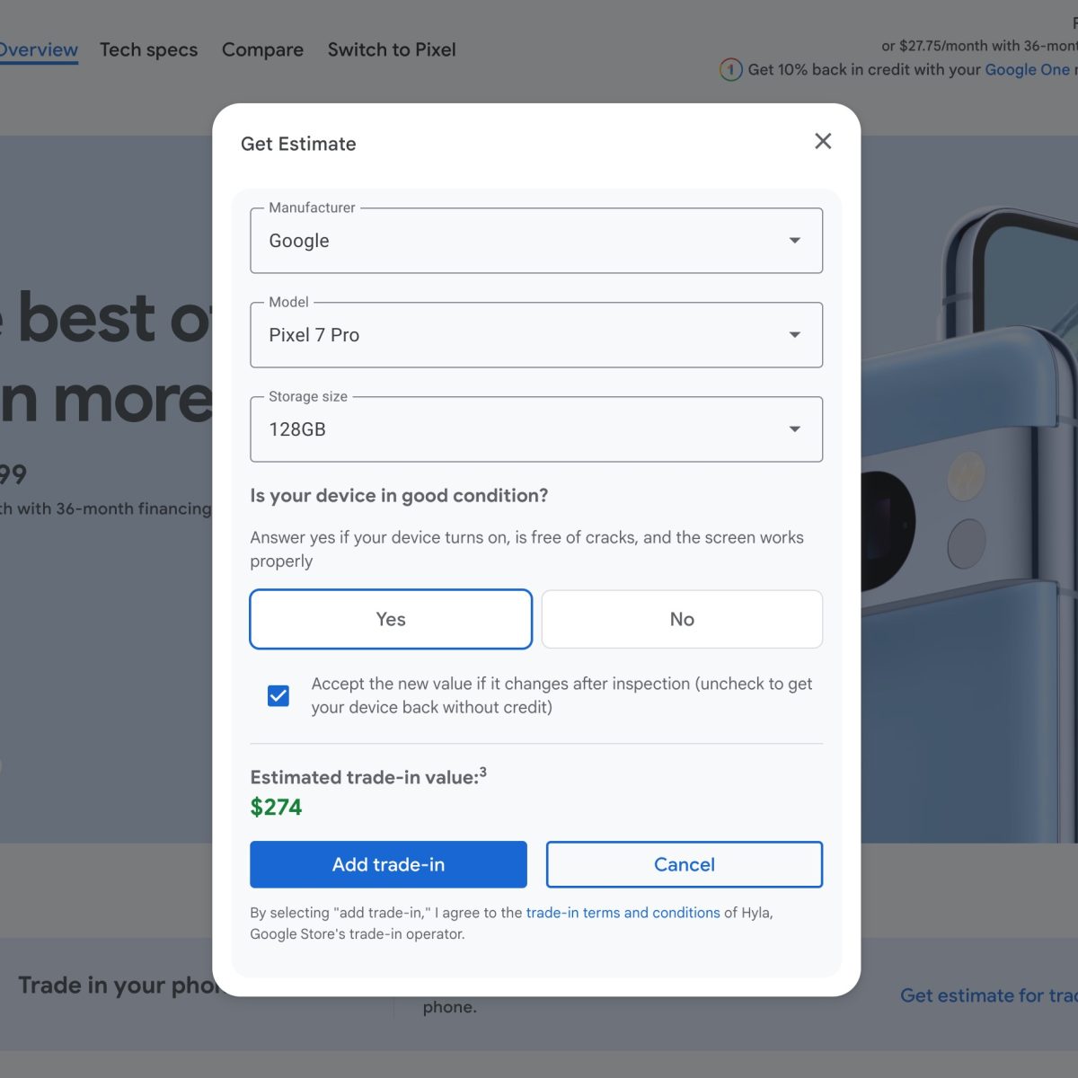Follow the Google One link
This screenshot has width=1078, height=1078.
1028,69
